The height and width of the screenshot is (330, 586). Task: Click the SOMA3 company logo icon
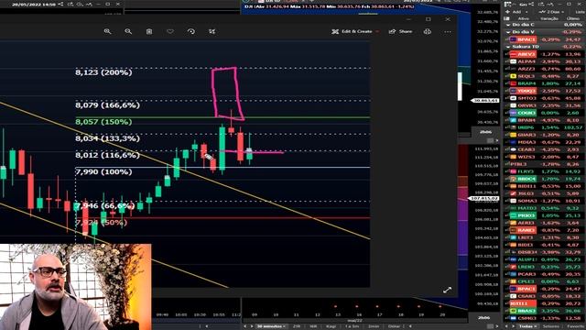point(513,201)
